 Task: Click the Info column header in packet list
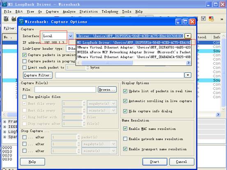click(217, 37)
